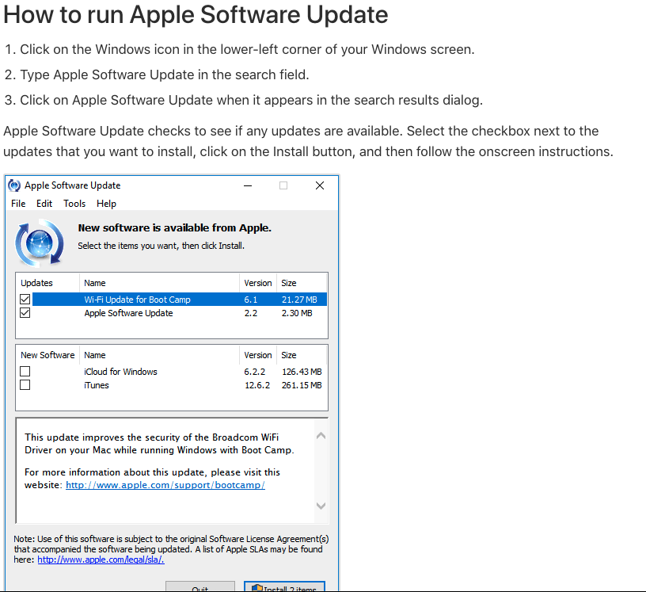Click the maximize button of the update window
The image size is (646, 592).
click(x=283, y=185)
